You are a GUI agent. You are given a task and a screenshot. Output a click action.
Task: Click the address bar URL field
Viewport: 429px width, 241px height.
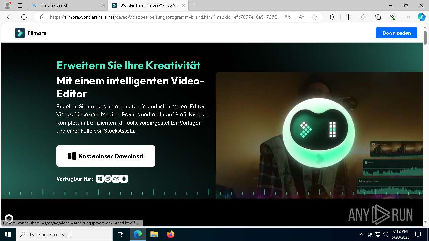165,17
